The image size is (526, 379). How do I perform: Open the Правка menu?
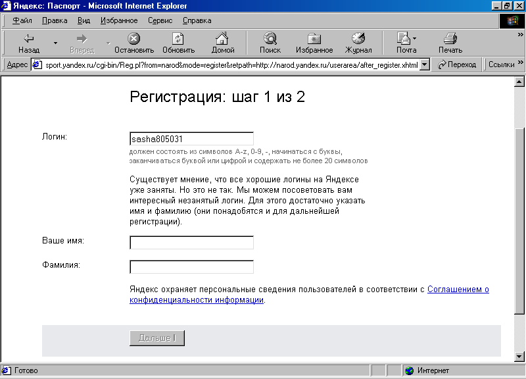pos(55,20)
